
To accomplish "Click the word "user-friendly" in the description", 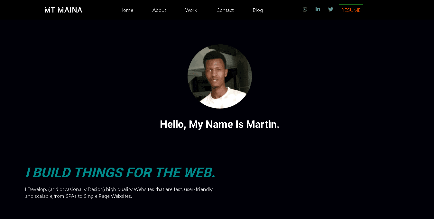I will pos(199,189).
